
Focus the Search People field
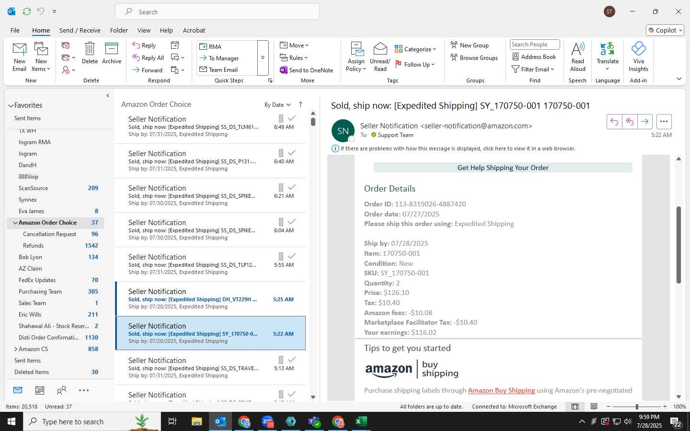pyautogui.click(x=535, y=45)
